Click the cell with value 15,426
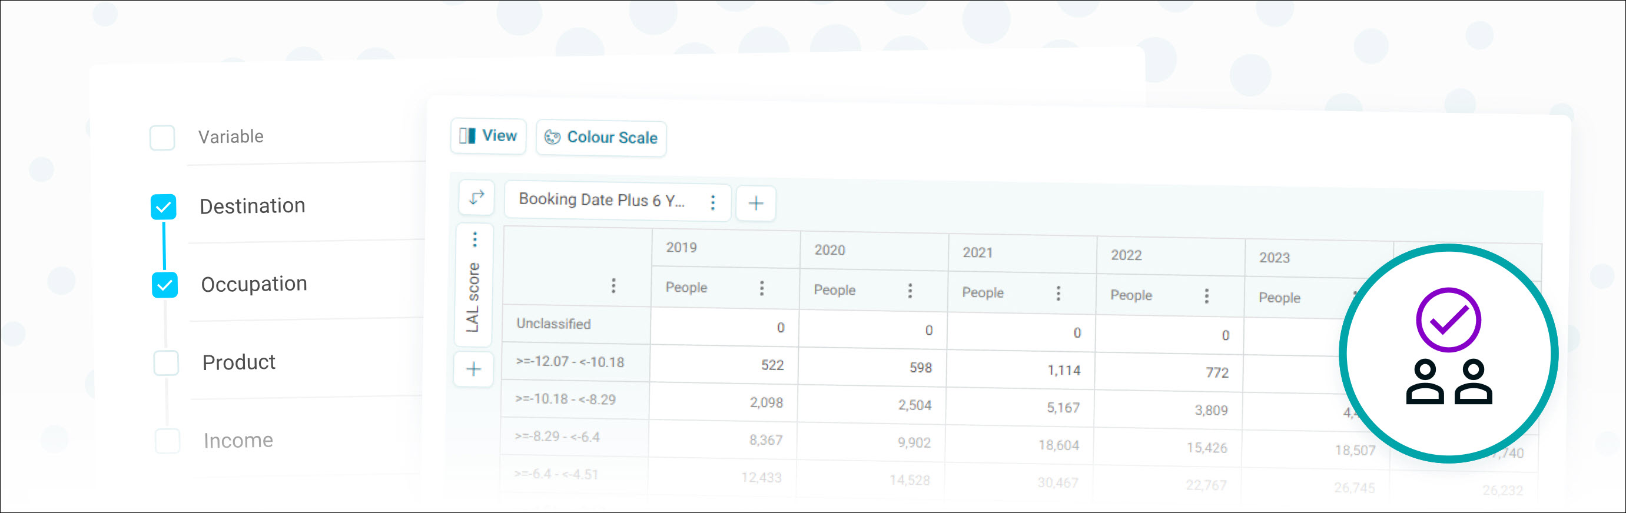Viewport: 1626px width, 513px height. pyautogui.click(x=1168, y=447)
